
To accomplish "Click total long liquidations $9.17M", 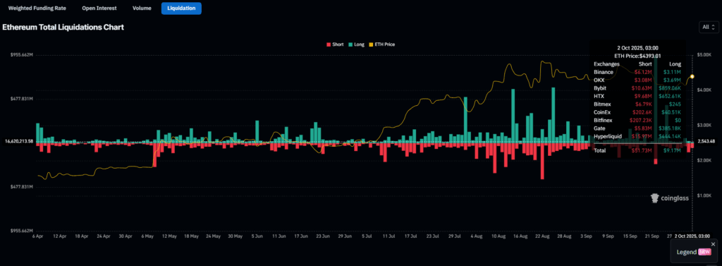I will click(x=672, y=151).
